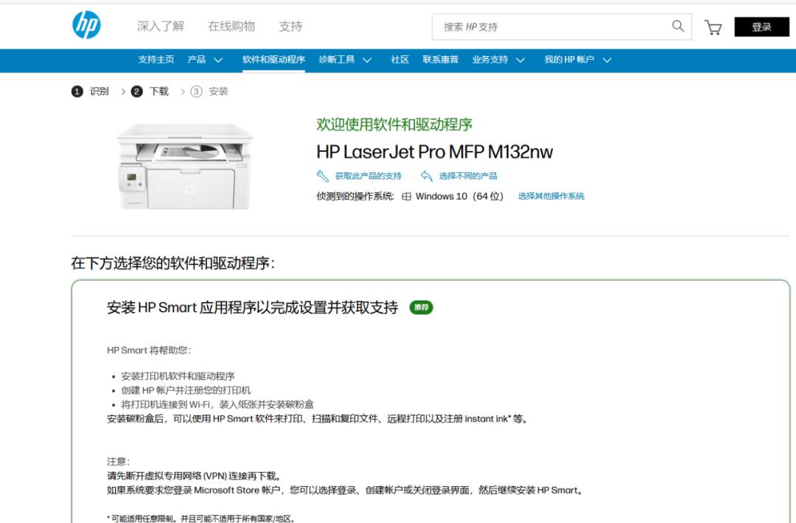Image resolution: width=796 pixels, height=523 pixels.
Task: Click the 请先断开虚拟专用网络 (VPN) note line
Action: coord(195,476)
